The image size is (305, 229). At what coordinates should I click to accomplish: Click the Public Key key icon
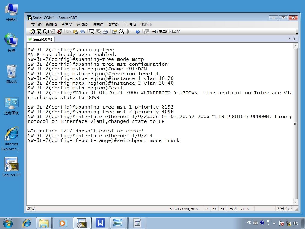(x=128, y=32)
